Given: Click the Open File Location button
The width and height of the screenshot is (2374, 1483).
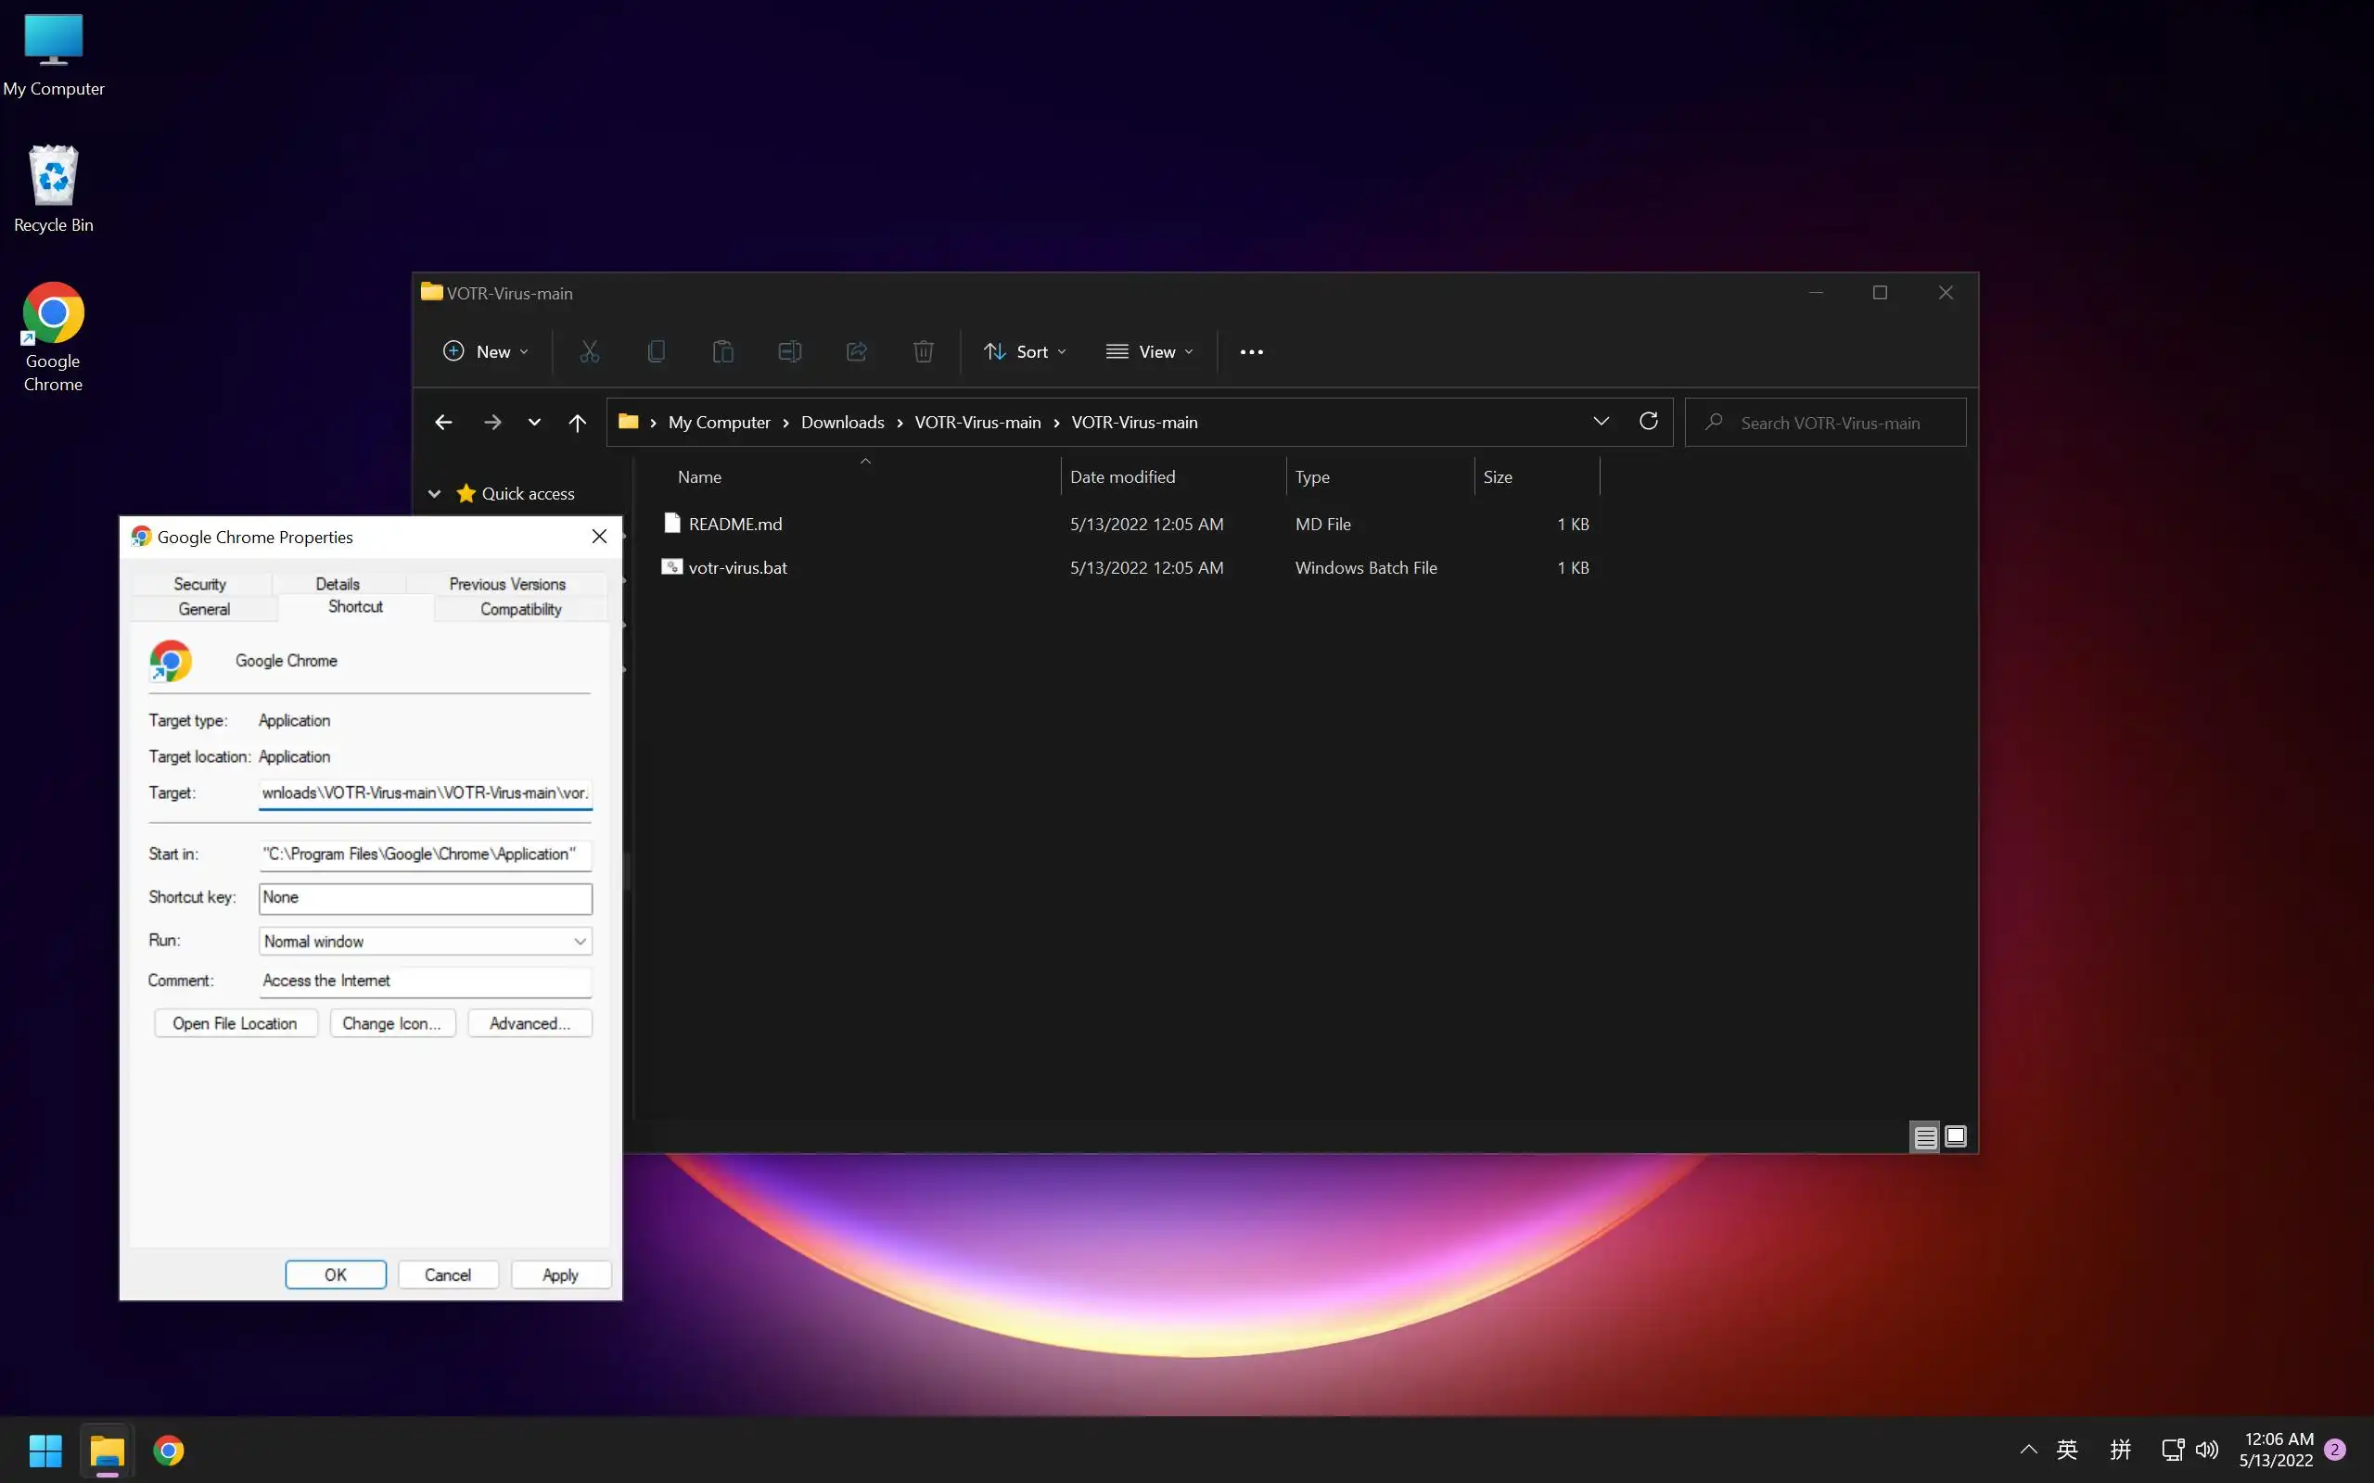Looking at the screenshot, I should (235, 1023).
